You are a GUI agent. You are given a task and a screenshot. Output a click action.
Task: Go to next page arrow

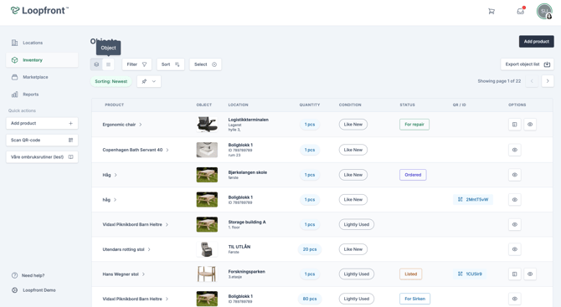(x=548, y=81)
